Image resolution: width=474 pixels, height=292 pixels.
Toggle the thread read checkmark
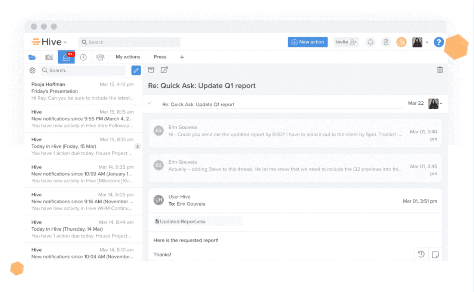pyautogui.click(x=150, y=104)
